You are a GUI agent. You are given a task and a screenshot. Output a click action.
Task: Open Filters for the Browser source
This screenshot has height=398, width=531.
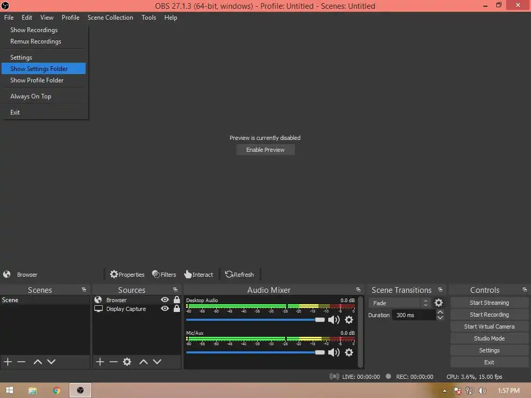coord(164,274)
